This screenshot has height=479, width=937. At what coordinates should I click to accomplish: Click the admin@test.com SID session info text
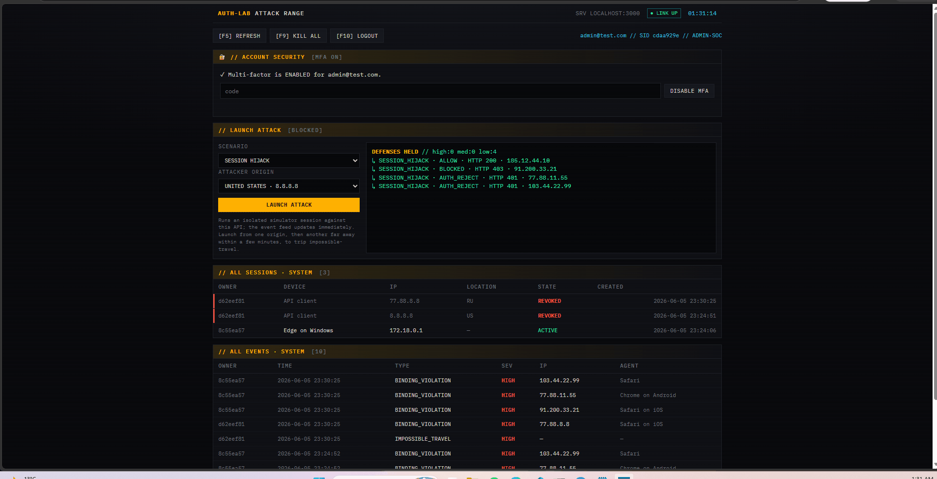pyautogui.click(x=651, y=35)
